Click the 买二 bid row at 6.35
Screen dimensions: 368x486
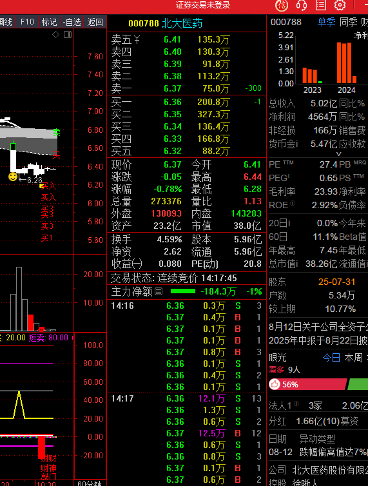pyautogui.click(x=186, y=114)
